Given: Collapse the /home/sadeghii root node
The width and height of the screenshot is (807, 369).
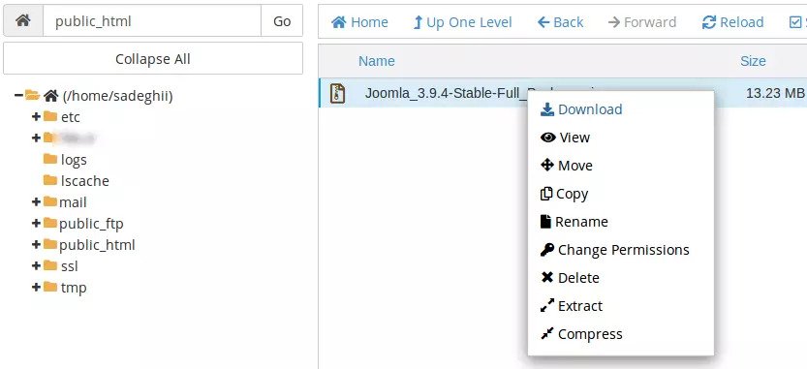Looking at the screenshot, I should (x=18, y=95).
